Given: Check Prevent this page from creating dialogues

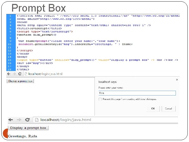Looking at the screenshot, I should [x=100, y=99].
